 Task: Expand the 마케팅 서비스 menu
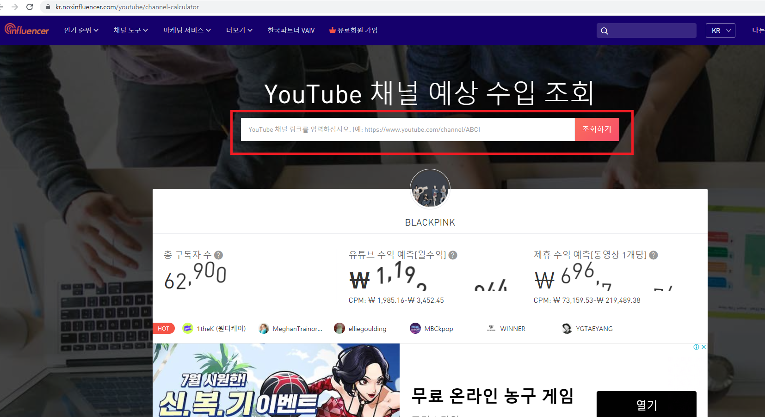(187, 30)
